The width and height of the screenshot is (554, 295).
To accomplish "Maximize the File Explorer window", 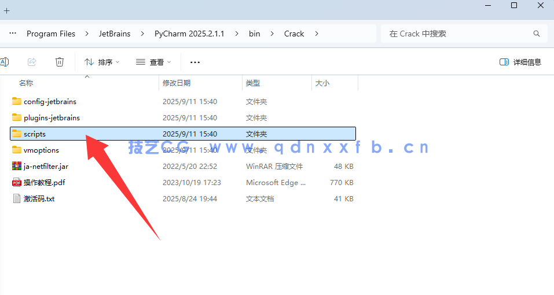I will click(514, 6).
